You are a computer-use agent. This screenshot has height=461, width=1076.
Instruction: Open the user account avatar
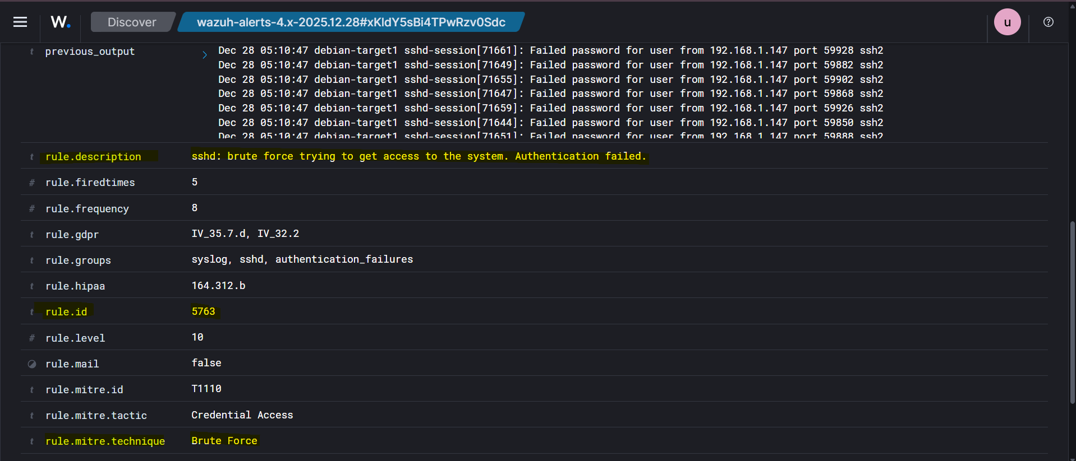[1007, 22]
